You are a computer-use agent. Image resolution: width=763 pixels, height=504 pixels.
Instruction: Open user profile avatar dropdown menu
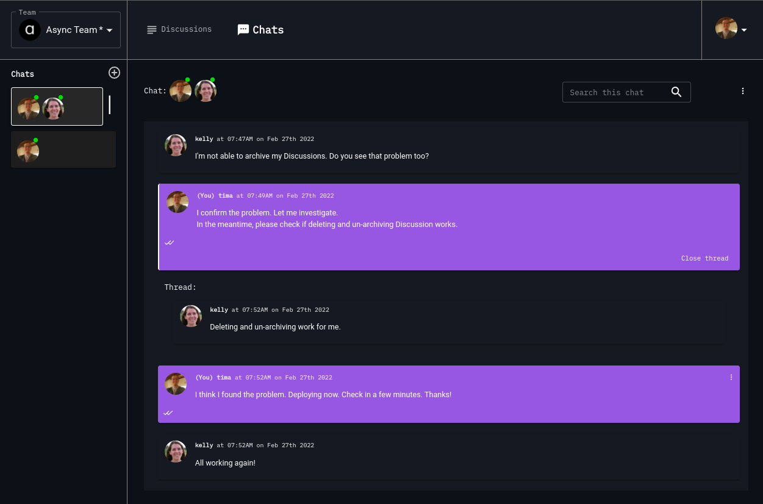(x=731, y=29)
